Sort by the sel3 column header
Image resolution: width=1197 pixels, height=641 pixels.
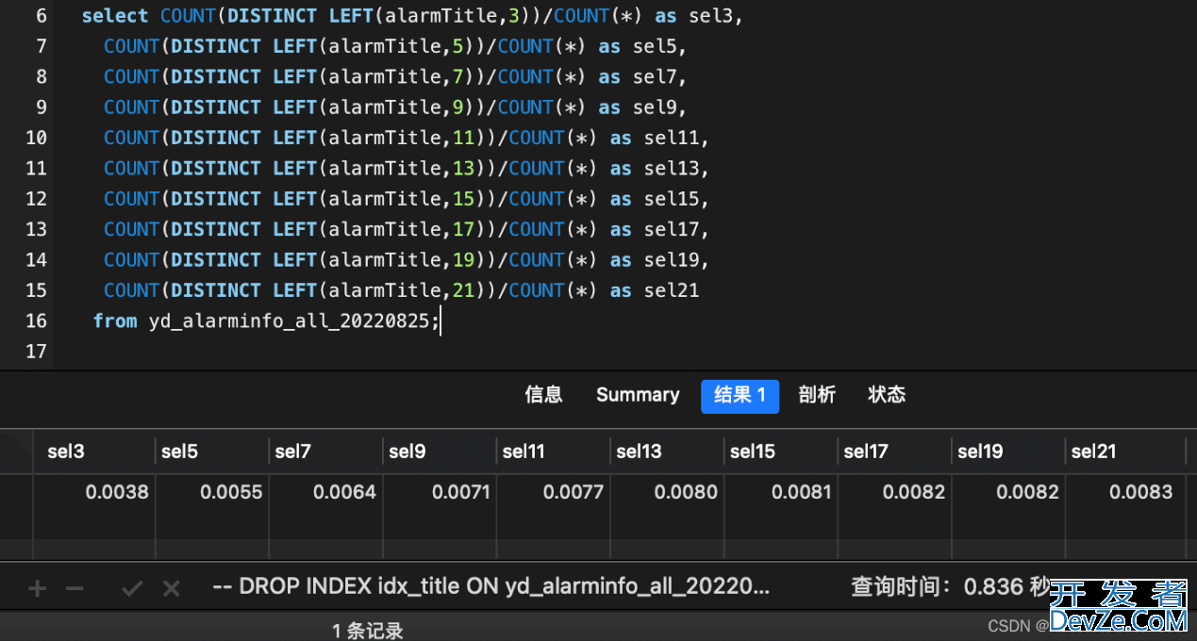click(94, 452)
